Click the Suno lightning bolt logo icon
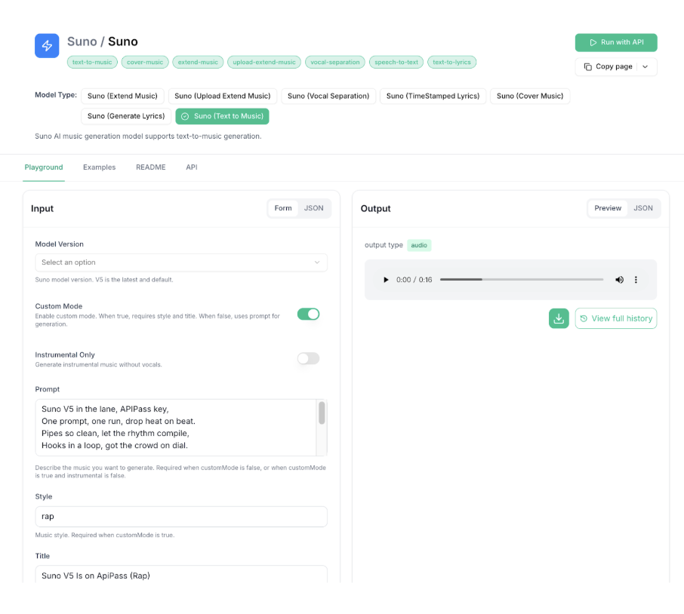 pos(47,46)
